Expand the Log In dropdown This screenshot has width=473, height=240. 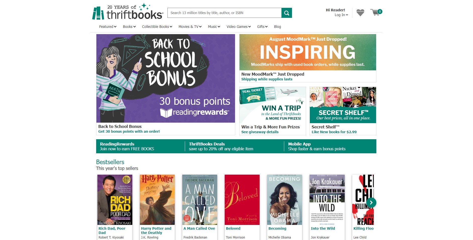(341, 15)
